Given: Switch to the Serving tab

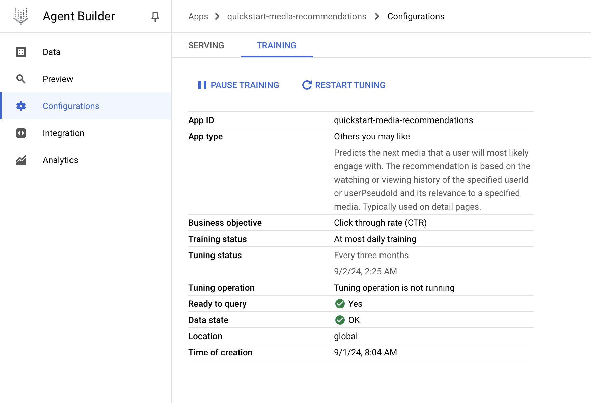Looking at the screenshot, I should (x=206, y=45).
